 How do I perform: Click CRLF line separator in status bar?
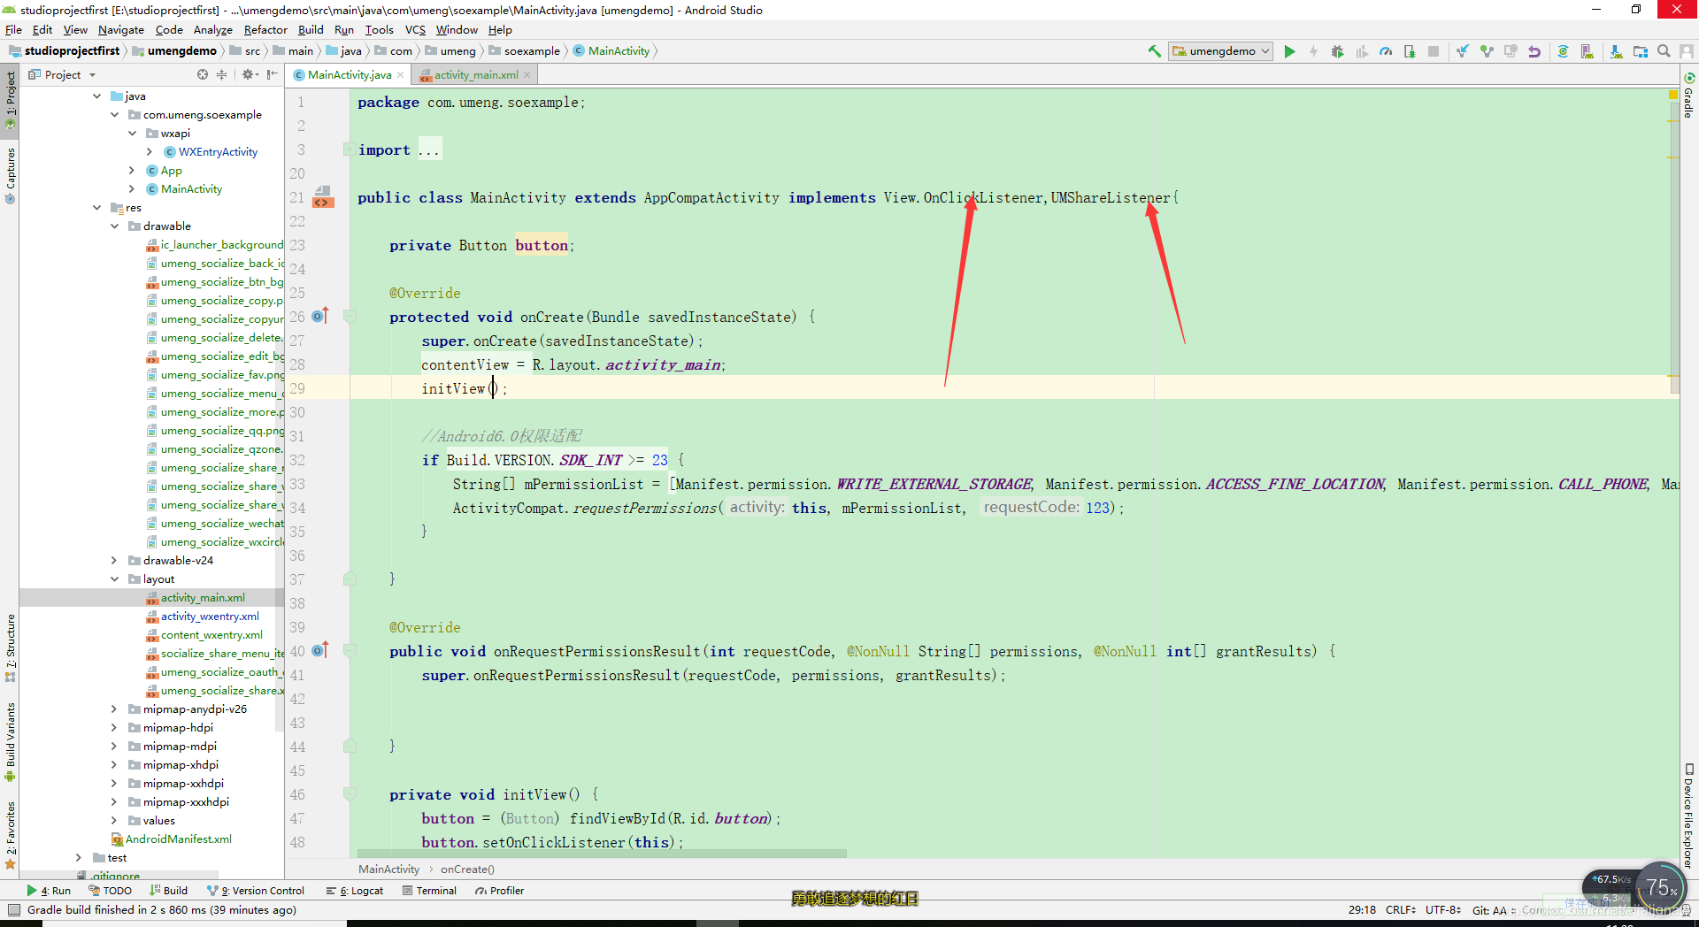(x=1400, y=910)
